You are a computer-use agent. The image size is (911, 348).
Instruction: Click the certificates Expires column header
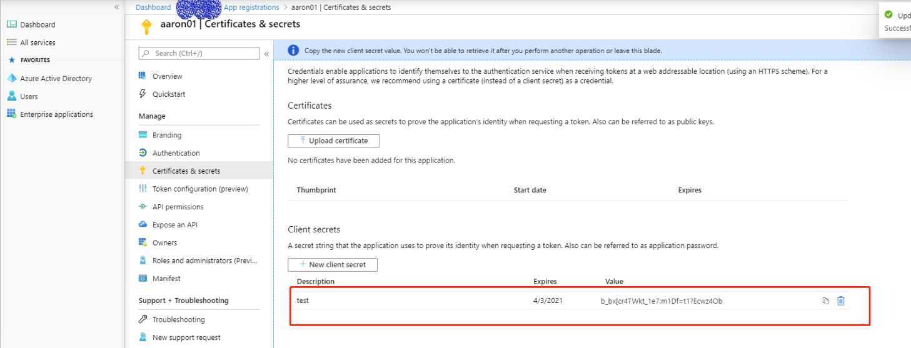pos(690,190)
